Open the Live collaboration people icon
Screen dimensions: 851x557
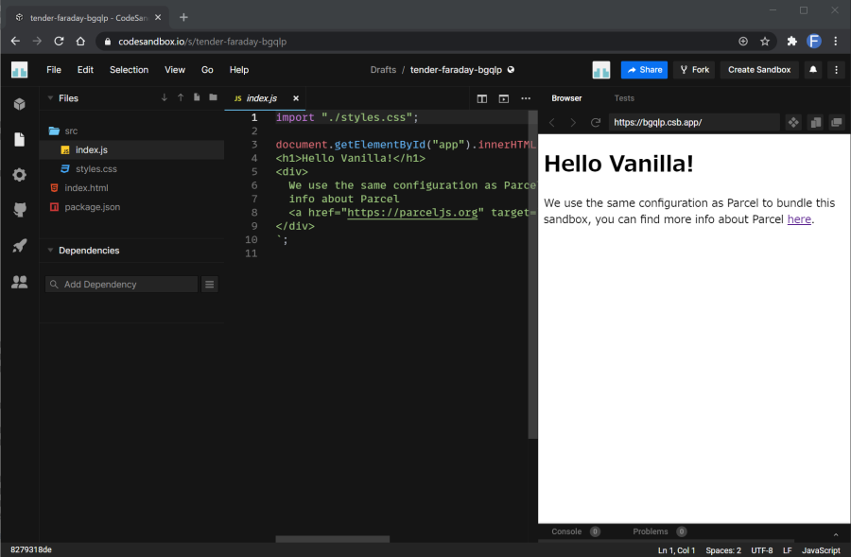(19, 282)
